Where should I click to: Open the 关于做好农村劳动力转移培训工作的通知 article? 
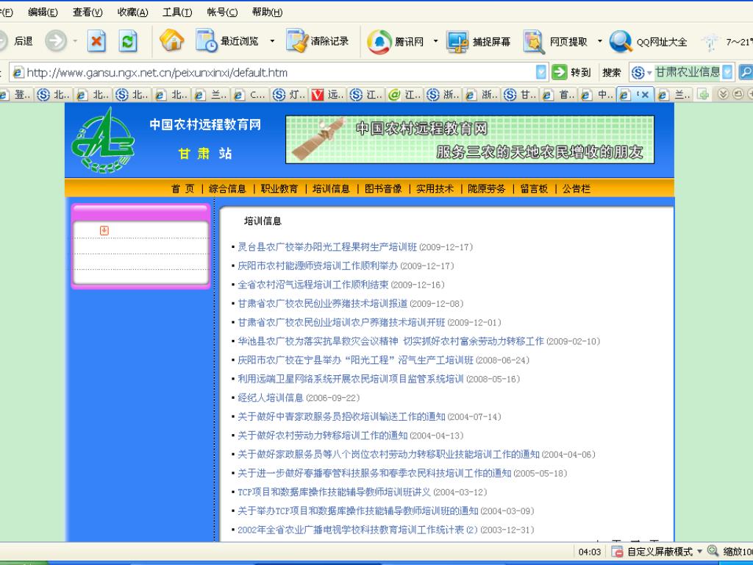[x=323, y=436]
